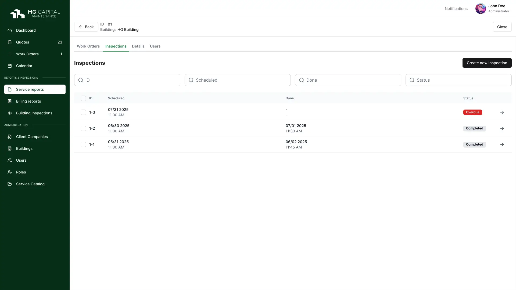Viewport: 516px width, 290px height.
Task: Click the Roles icon in Administration
Action: 10,172
